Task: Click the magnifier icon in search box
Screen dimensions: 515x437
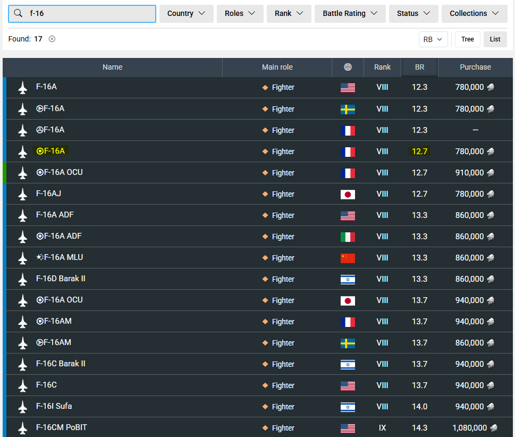Action: 18,13
